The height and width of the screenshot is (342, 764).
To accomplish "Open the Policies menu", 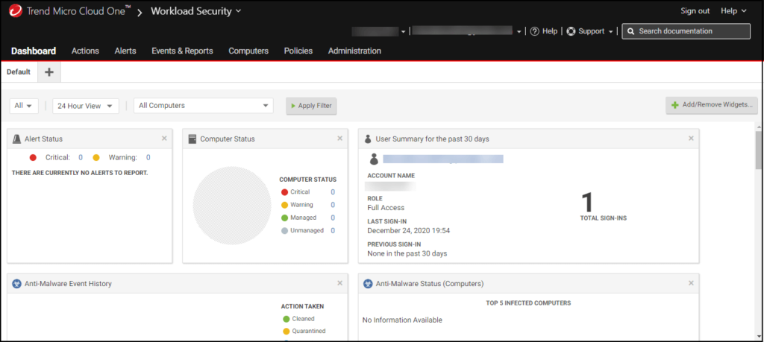I will point(298,51).
